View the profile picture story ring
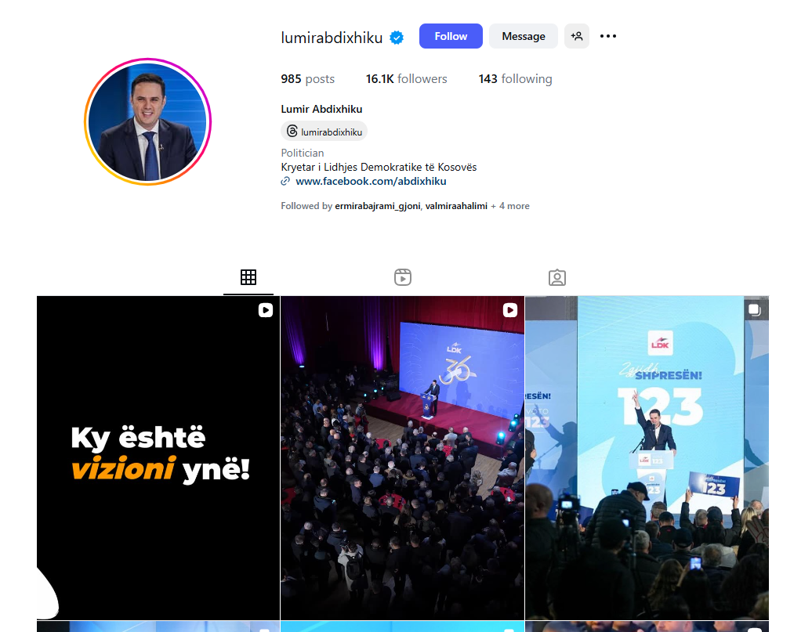The image size is (812, 632). (147, 121)
